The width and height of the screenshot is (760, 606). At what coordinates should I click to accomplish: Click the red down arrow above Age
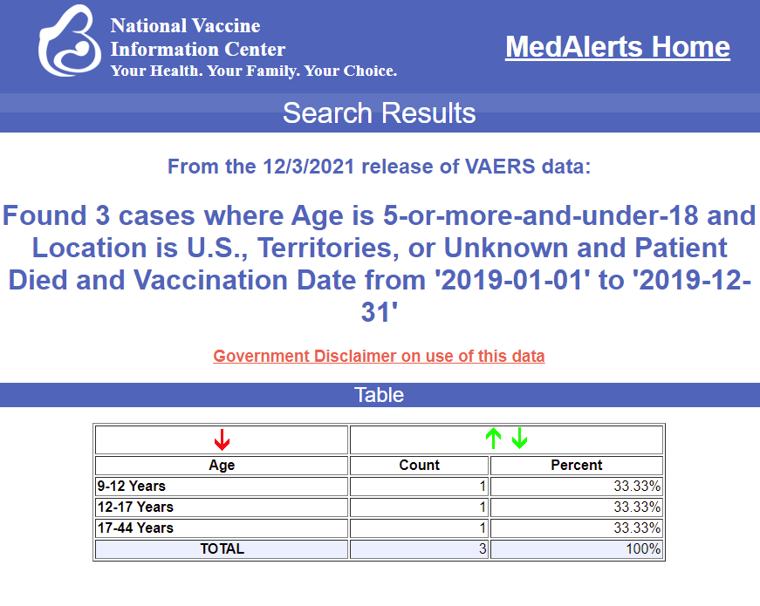pos(222,439)
